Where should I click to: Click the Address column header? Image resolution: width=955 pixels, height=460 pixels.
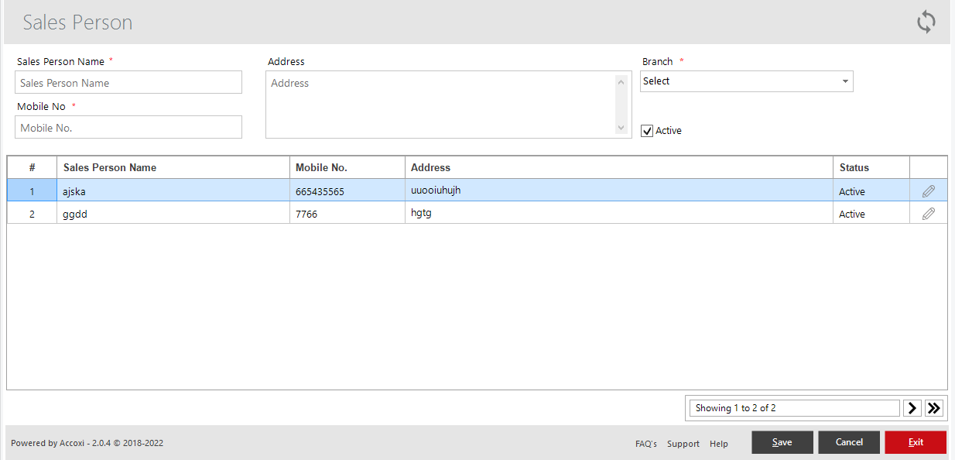pos(619,167)
